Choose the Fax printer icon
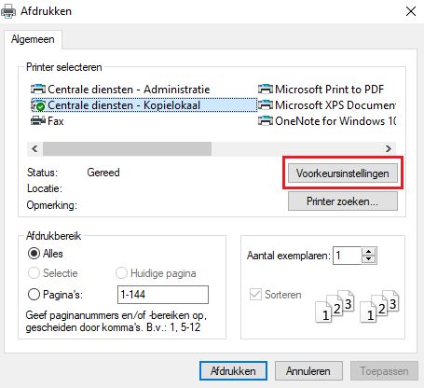The height and width of the screenshot is (388, 424). tap(38, 120)
